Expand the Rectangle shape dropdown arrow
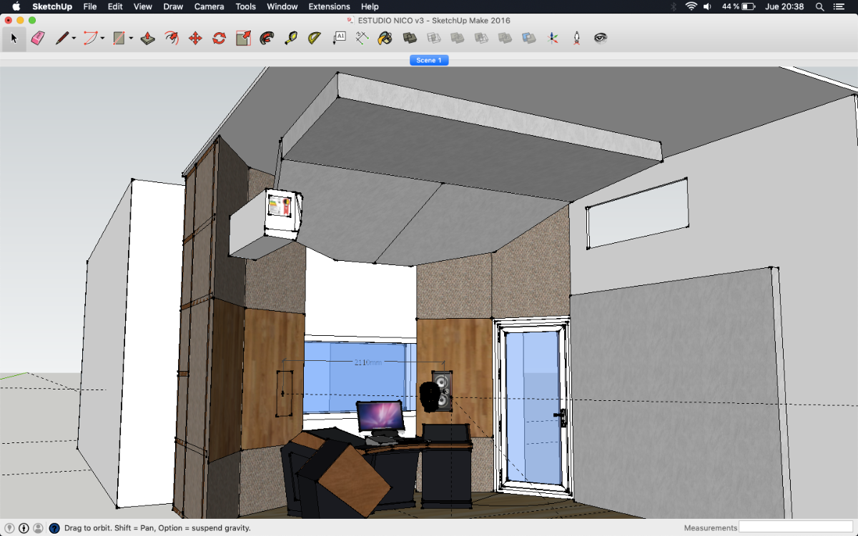This screenshot has width=858, height=536. [x=132, y=39]
